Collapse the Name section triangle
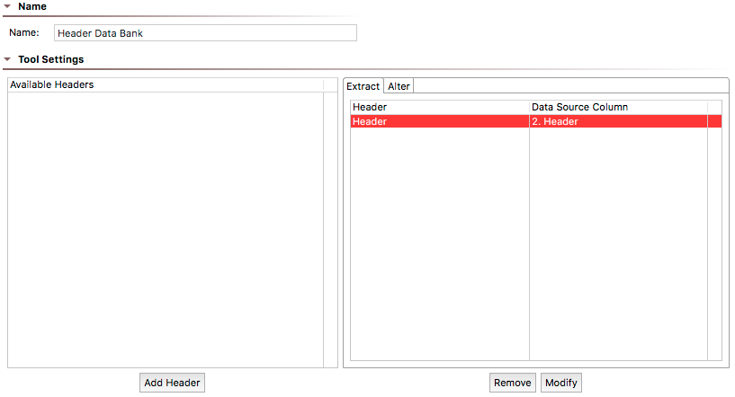 click(x=7, y=6)
